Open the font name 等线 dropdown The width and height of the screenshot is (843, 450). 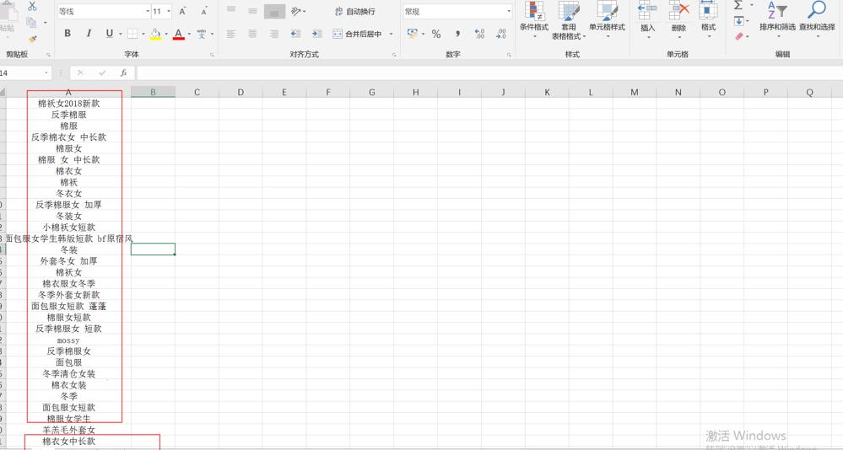point(148,11)
